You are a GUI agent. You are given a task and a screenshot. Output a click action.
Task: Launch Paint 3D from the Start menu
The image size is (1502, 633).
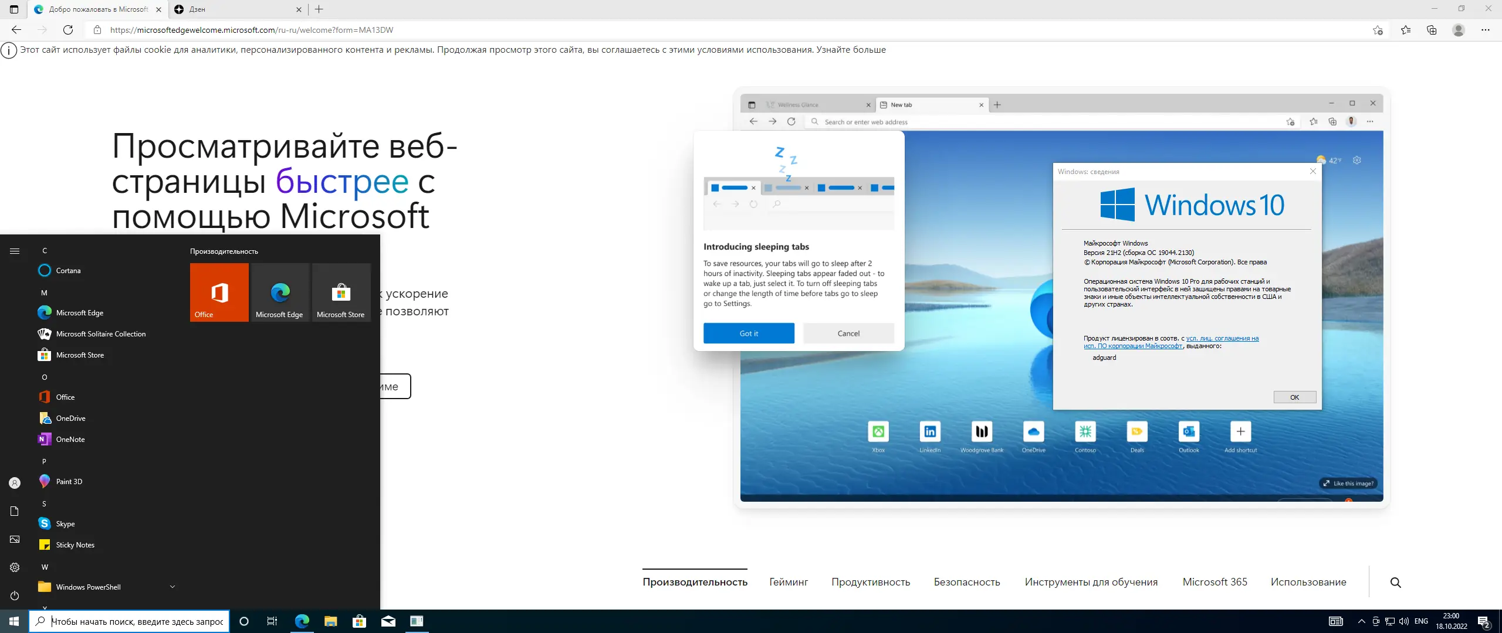(68, 481)
